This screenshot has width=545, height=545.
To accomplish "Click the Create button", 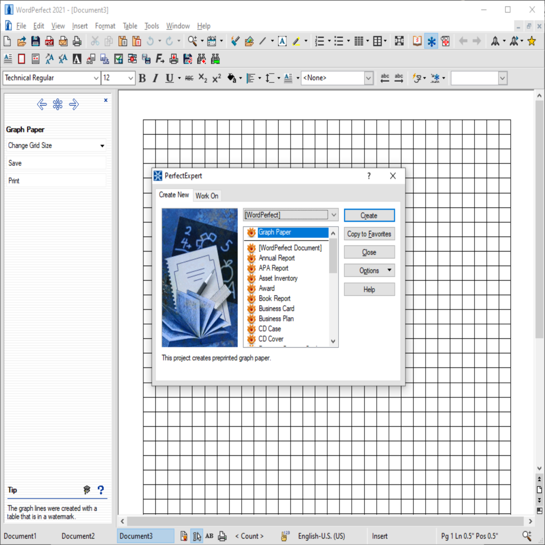I will click(x=369, y=215).
